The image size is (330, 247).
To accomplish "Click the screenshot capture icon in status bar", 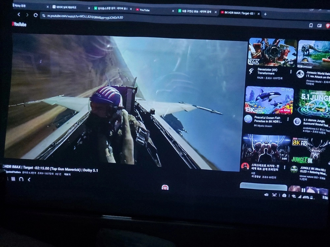I will (274, 195).
